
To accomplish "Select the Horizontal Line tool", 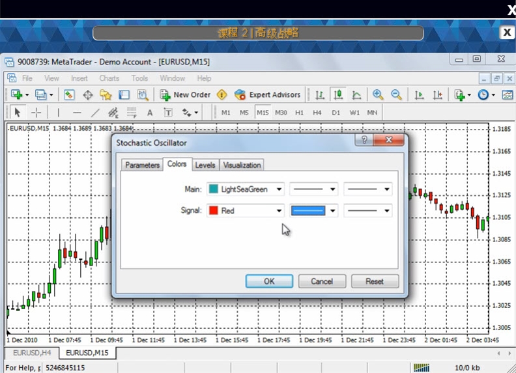I will [x=77, y=113].
